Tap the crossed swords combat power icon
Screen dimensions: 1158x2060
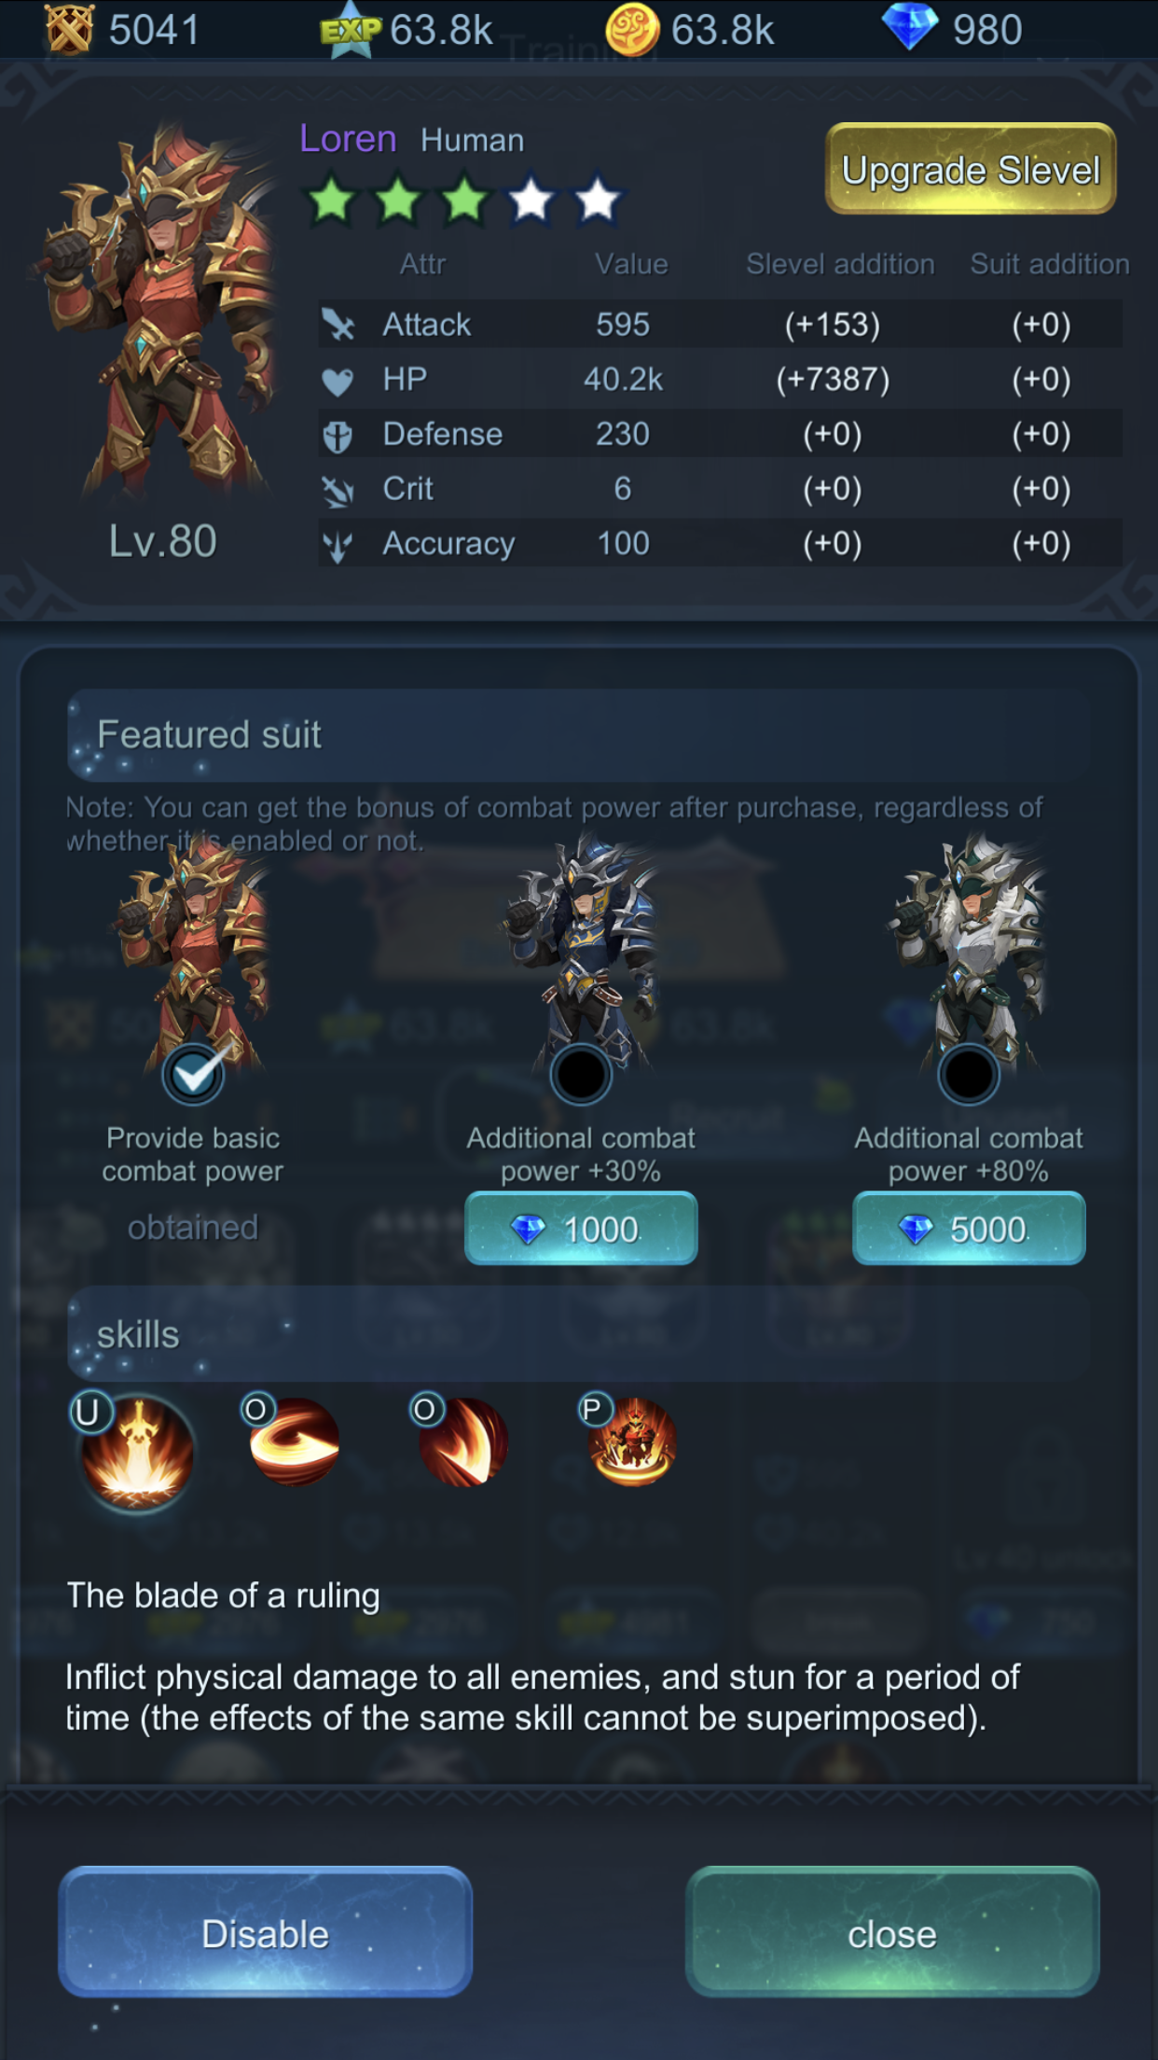coord(70,29)
